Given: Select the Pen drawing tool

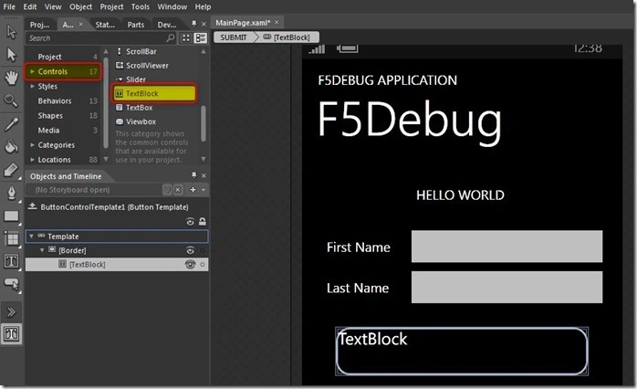Looking at the screenshot, I should tap(11, 193).
